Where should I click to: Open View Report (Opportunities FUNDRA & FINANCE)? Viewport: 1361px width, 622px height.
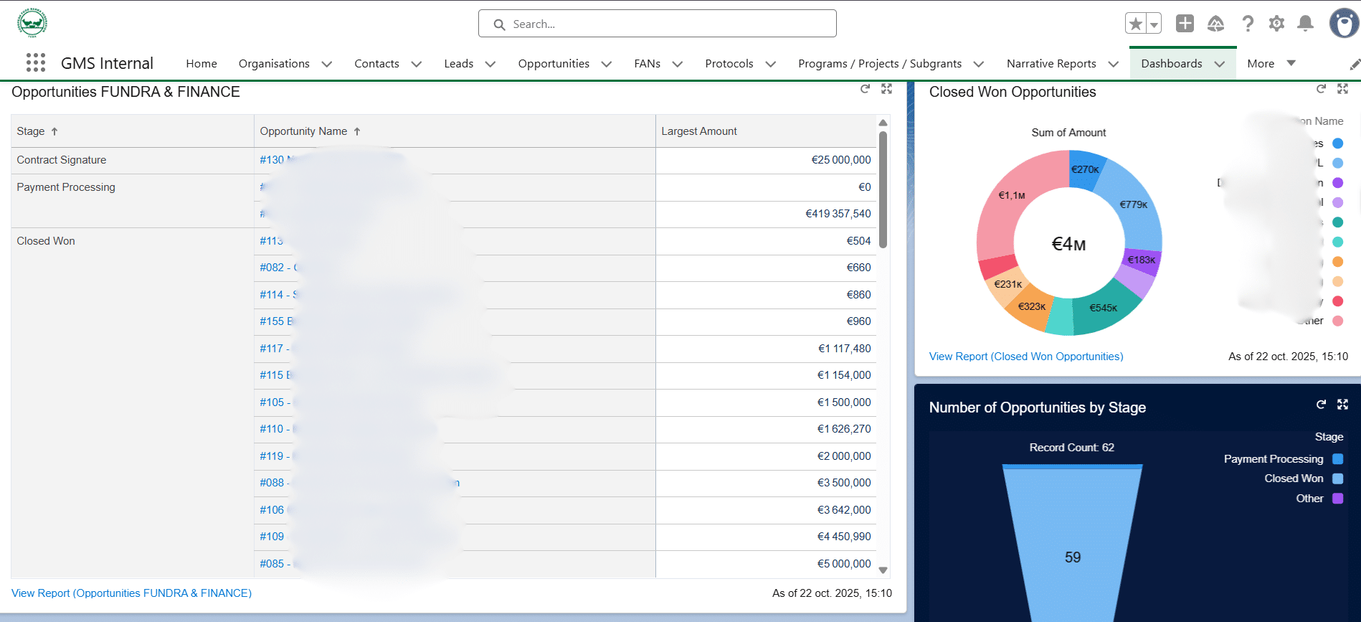click(x=131, y=593)
